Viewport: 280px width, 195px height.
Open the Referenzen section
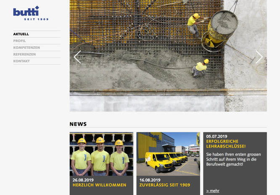24,54
